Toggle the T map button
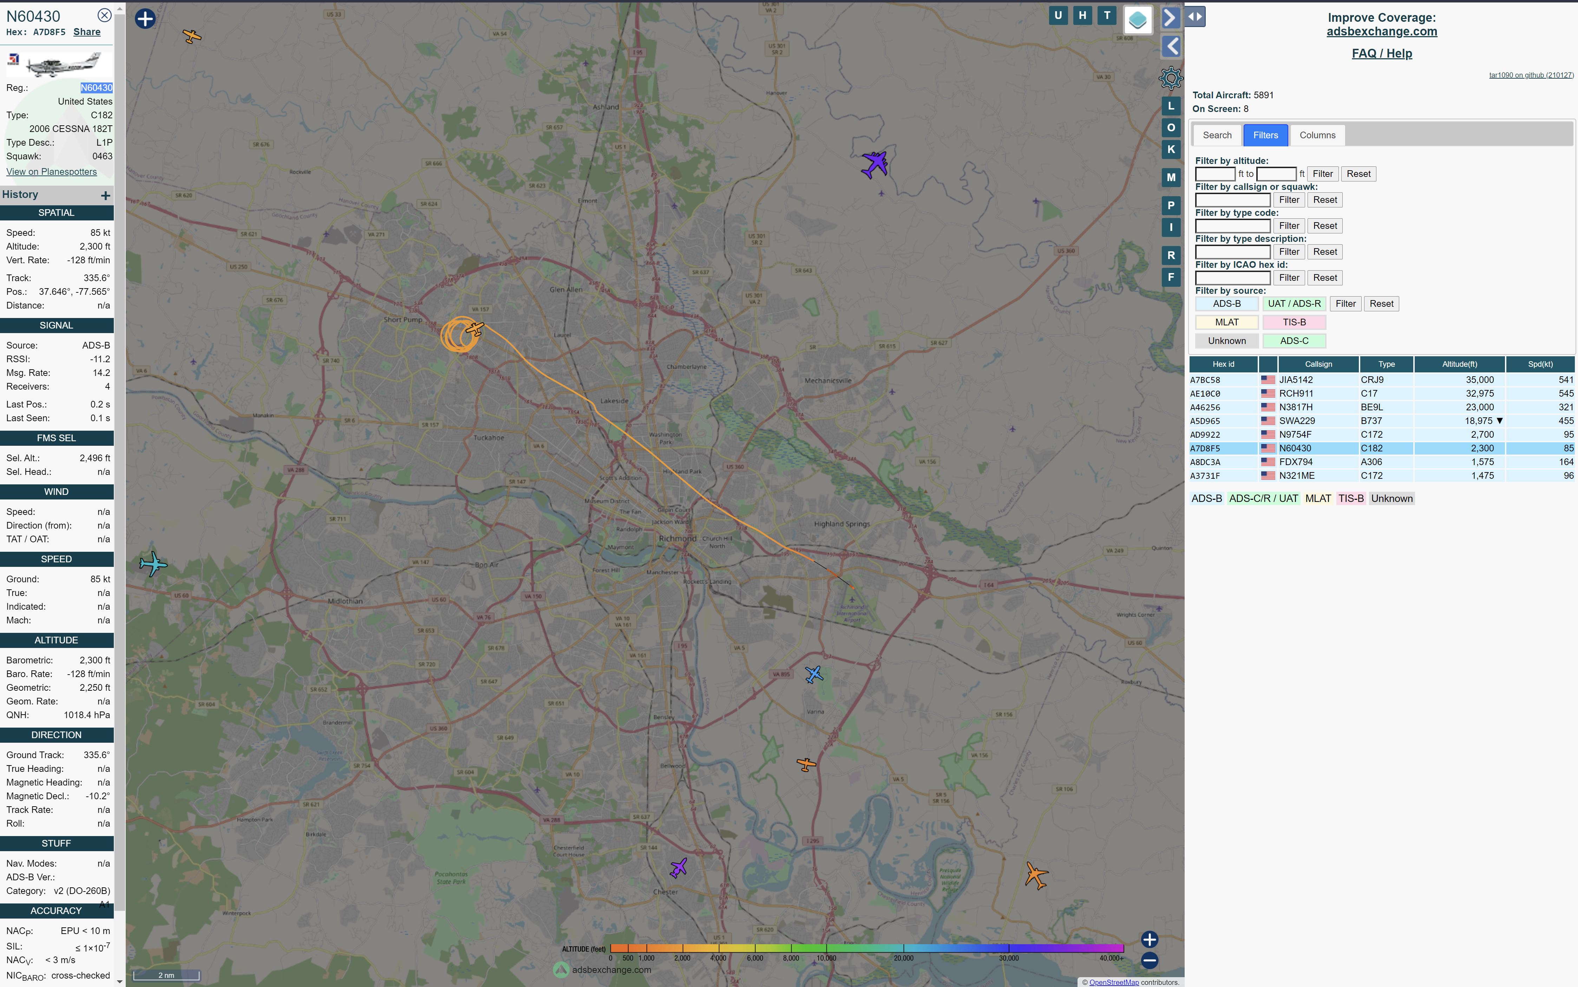Viewport: 1578px width, 987px height. 1106,16
